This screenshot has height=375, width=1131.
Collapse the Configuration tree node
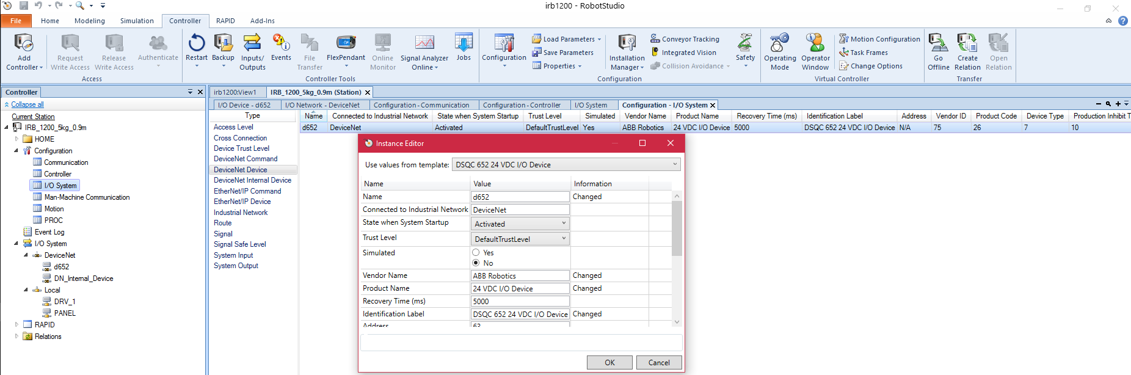16,150
